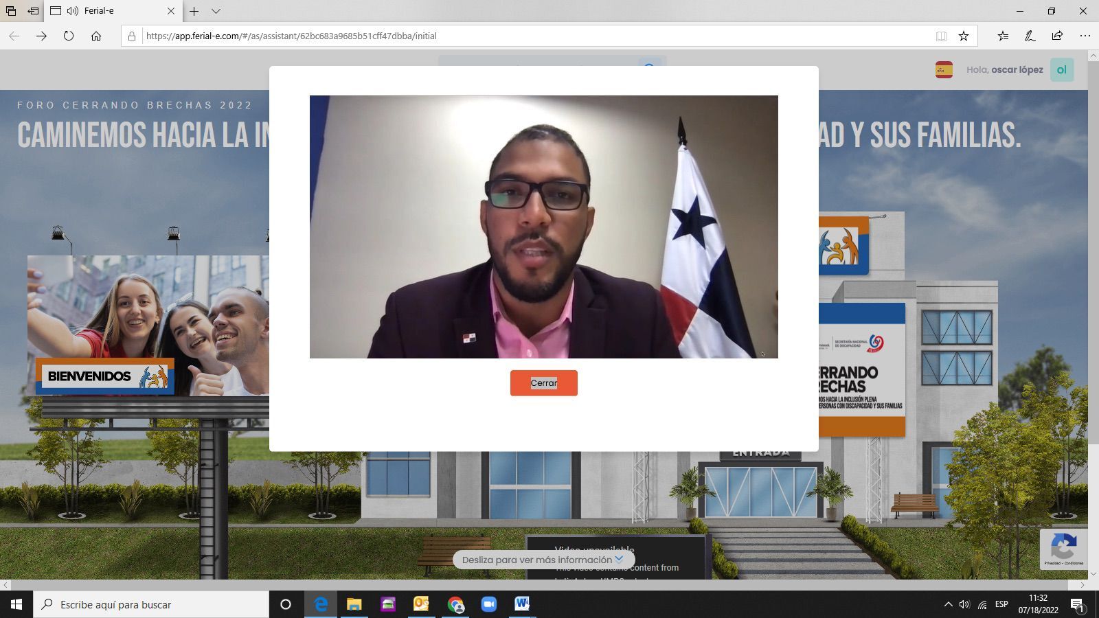
Task: Go forward in browser history
Action: tap(41, 36)
